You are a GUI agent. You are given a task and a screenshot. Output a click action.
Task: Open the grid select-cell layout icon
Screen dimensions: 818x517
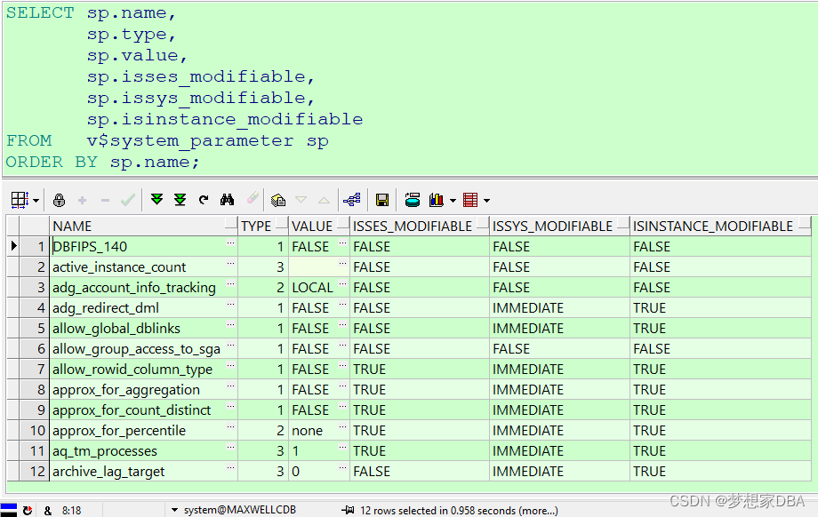[x=20, y=200]
